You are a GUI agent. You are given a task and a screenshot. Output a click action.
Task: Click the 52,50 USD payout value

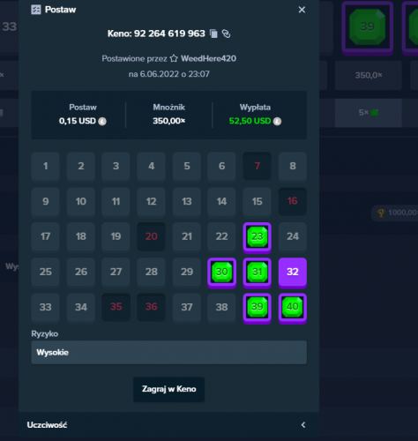click(x=250, y=121)
